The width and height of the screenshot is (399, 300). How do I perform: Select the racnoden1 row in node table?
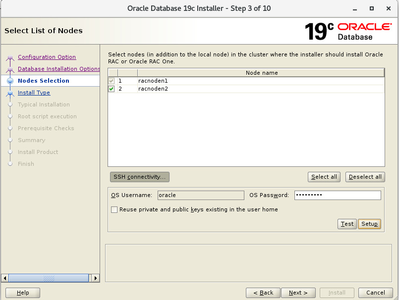pyautogui.click(x=246, y=81)
